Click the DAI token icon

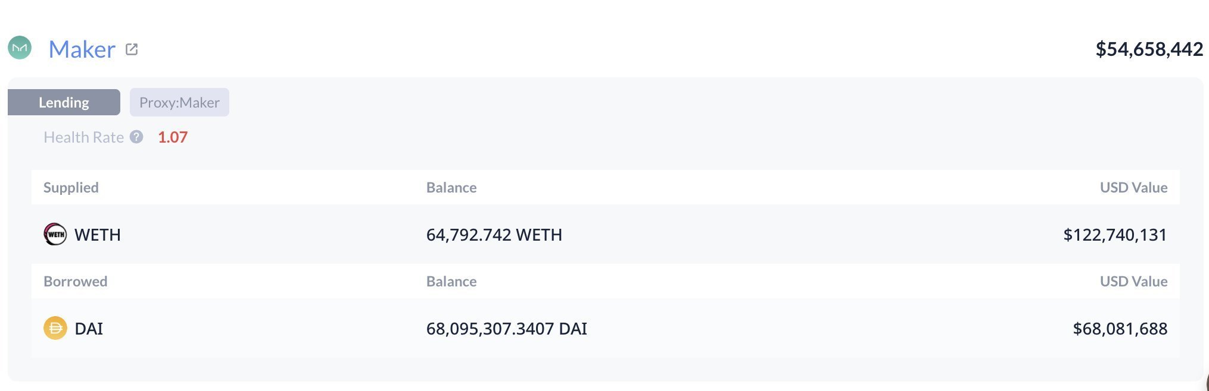pyautogui.click(x=55, y=328)
